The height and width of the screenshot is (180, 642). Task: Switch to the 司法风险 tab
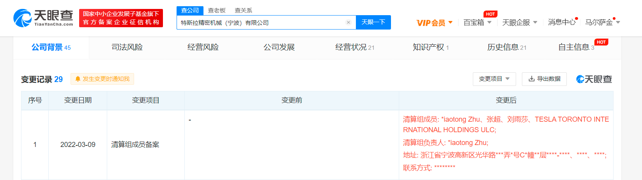[127, 47]
